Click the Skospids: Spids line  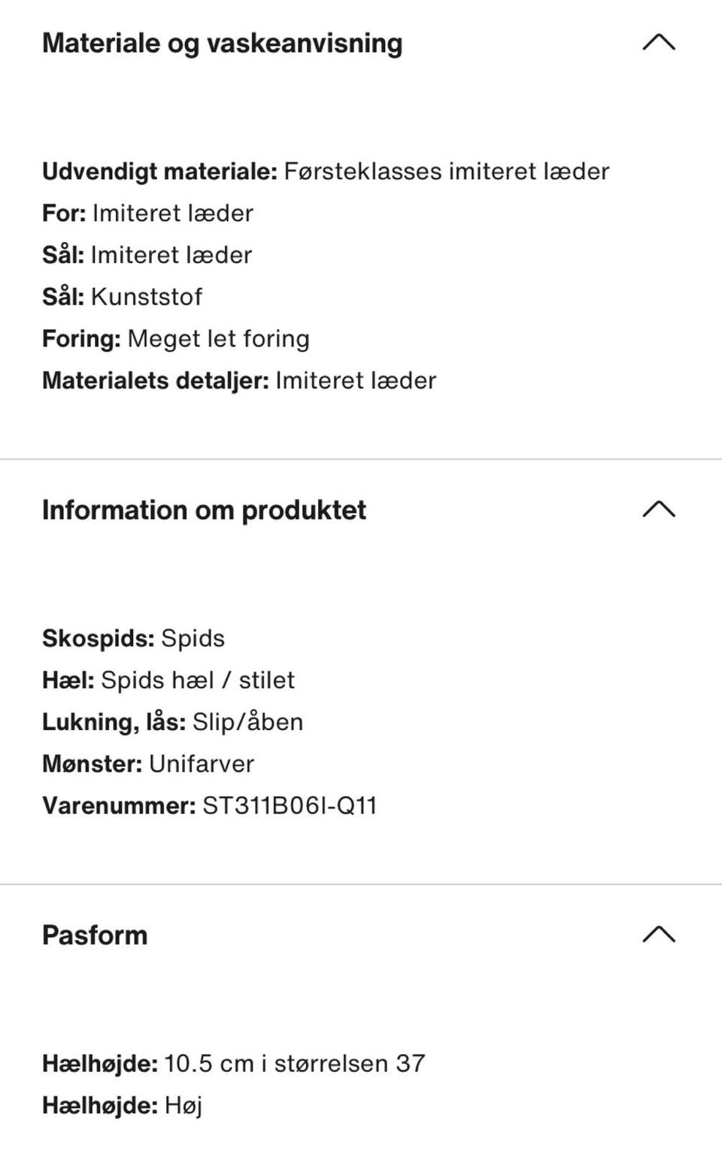pos(133,638)
